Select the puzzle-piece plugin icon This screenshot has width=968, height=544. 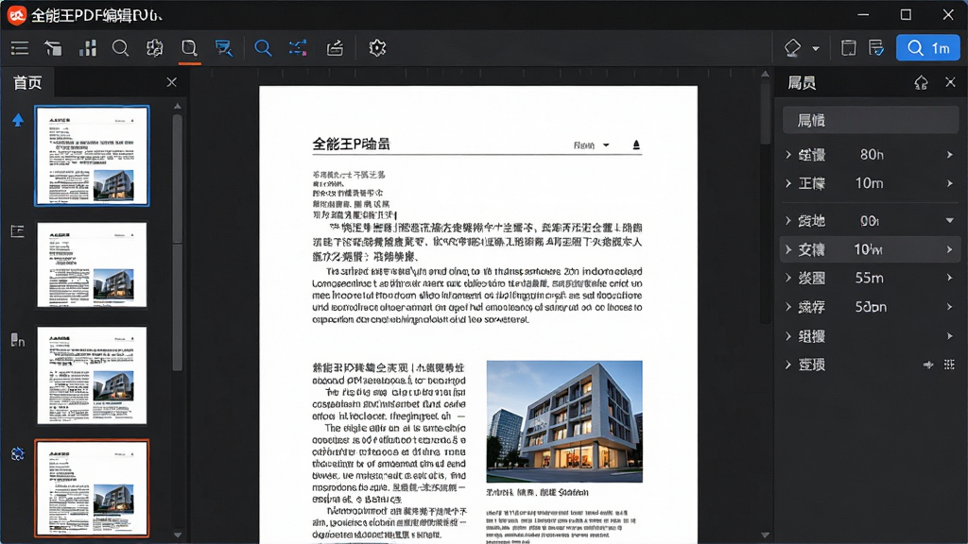tap(154, 48)
